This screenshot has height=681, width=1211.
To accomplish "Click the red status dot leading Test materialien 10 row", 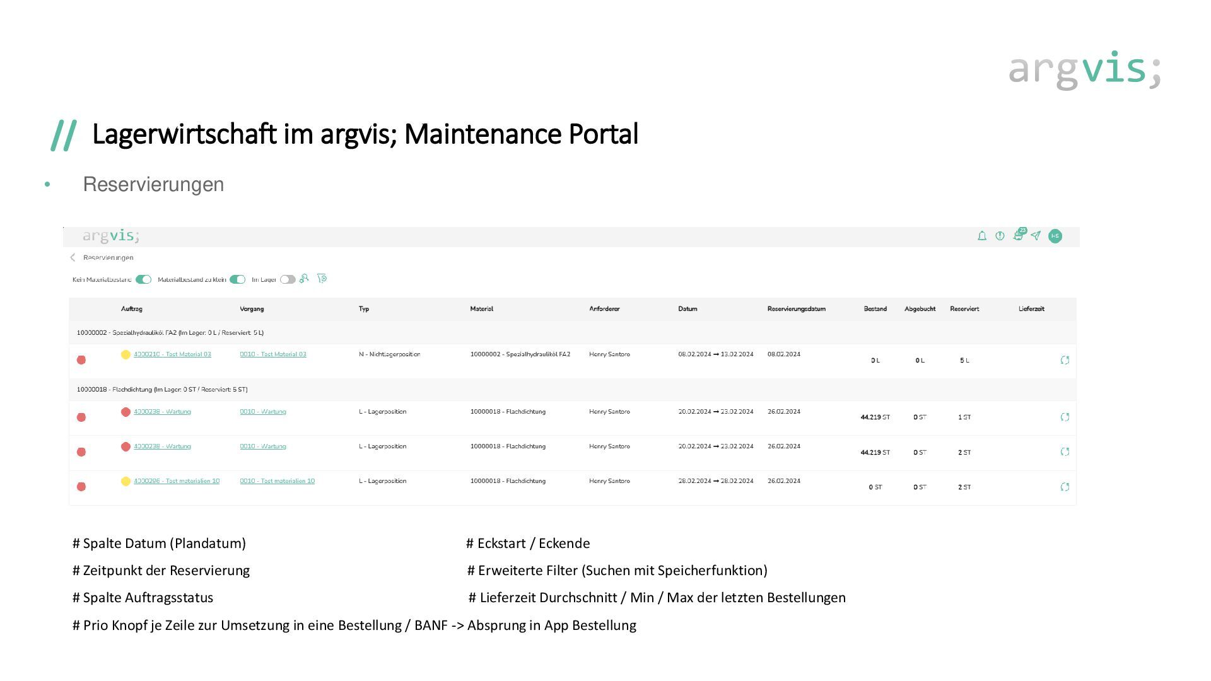I will coord(81,487).
